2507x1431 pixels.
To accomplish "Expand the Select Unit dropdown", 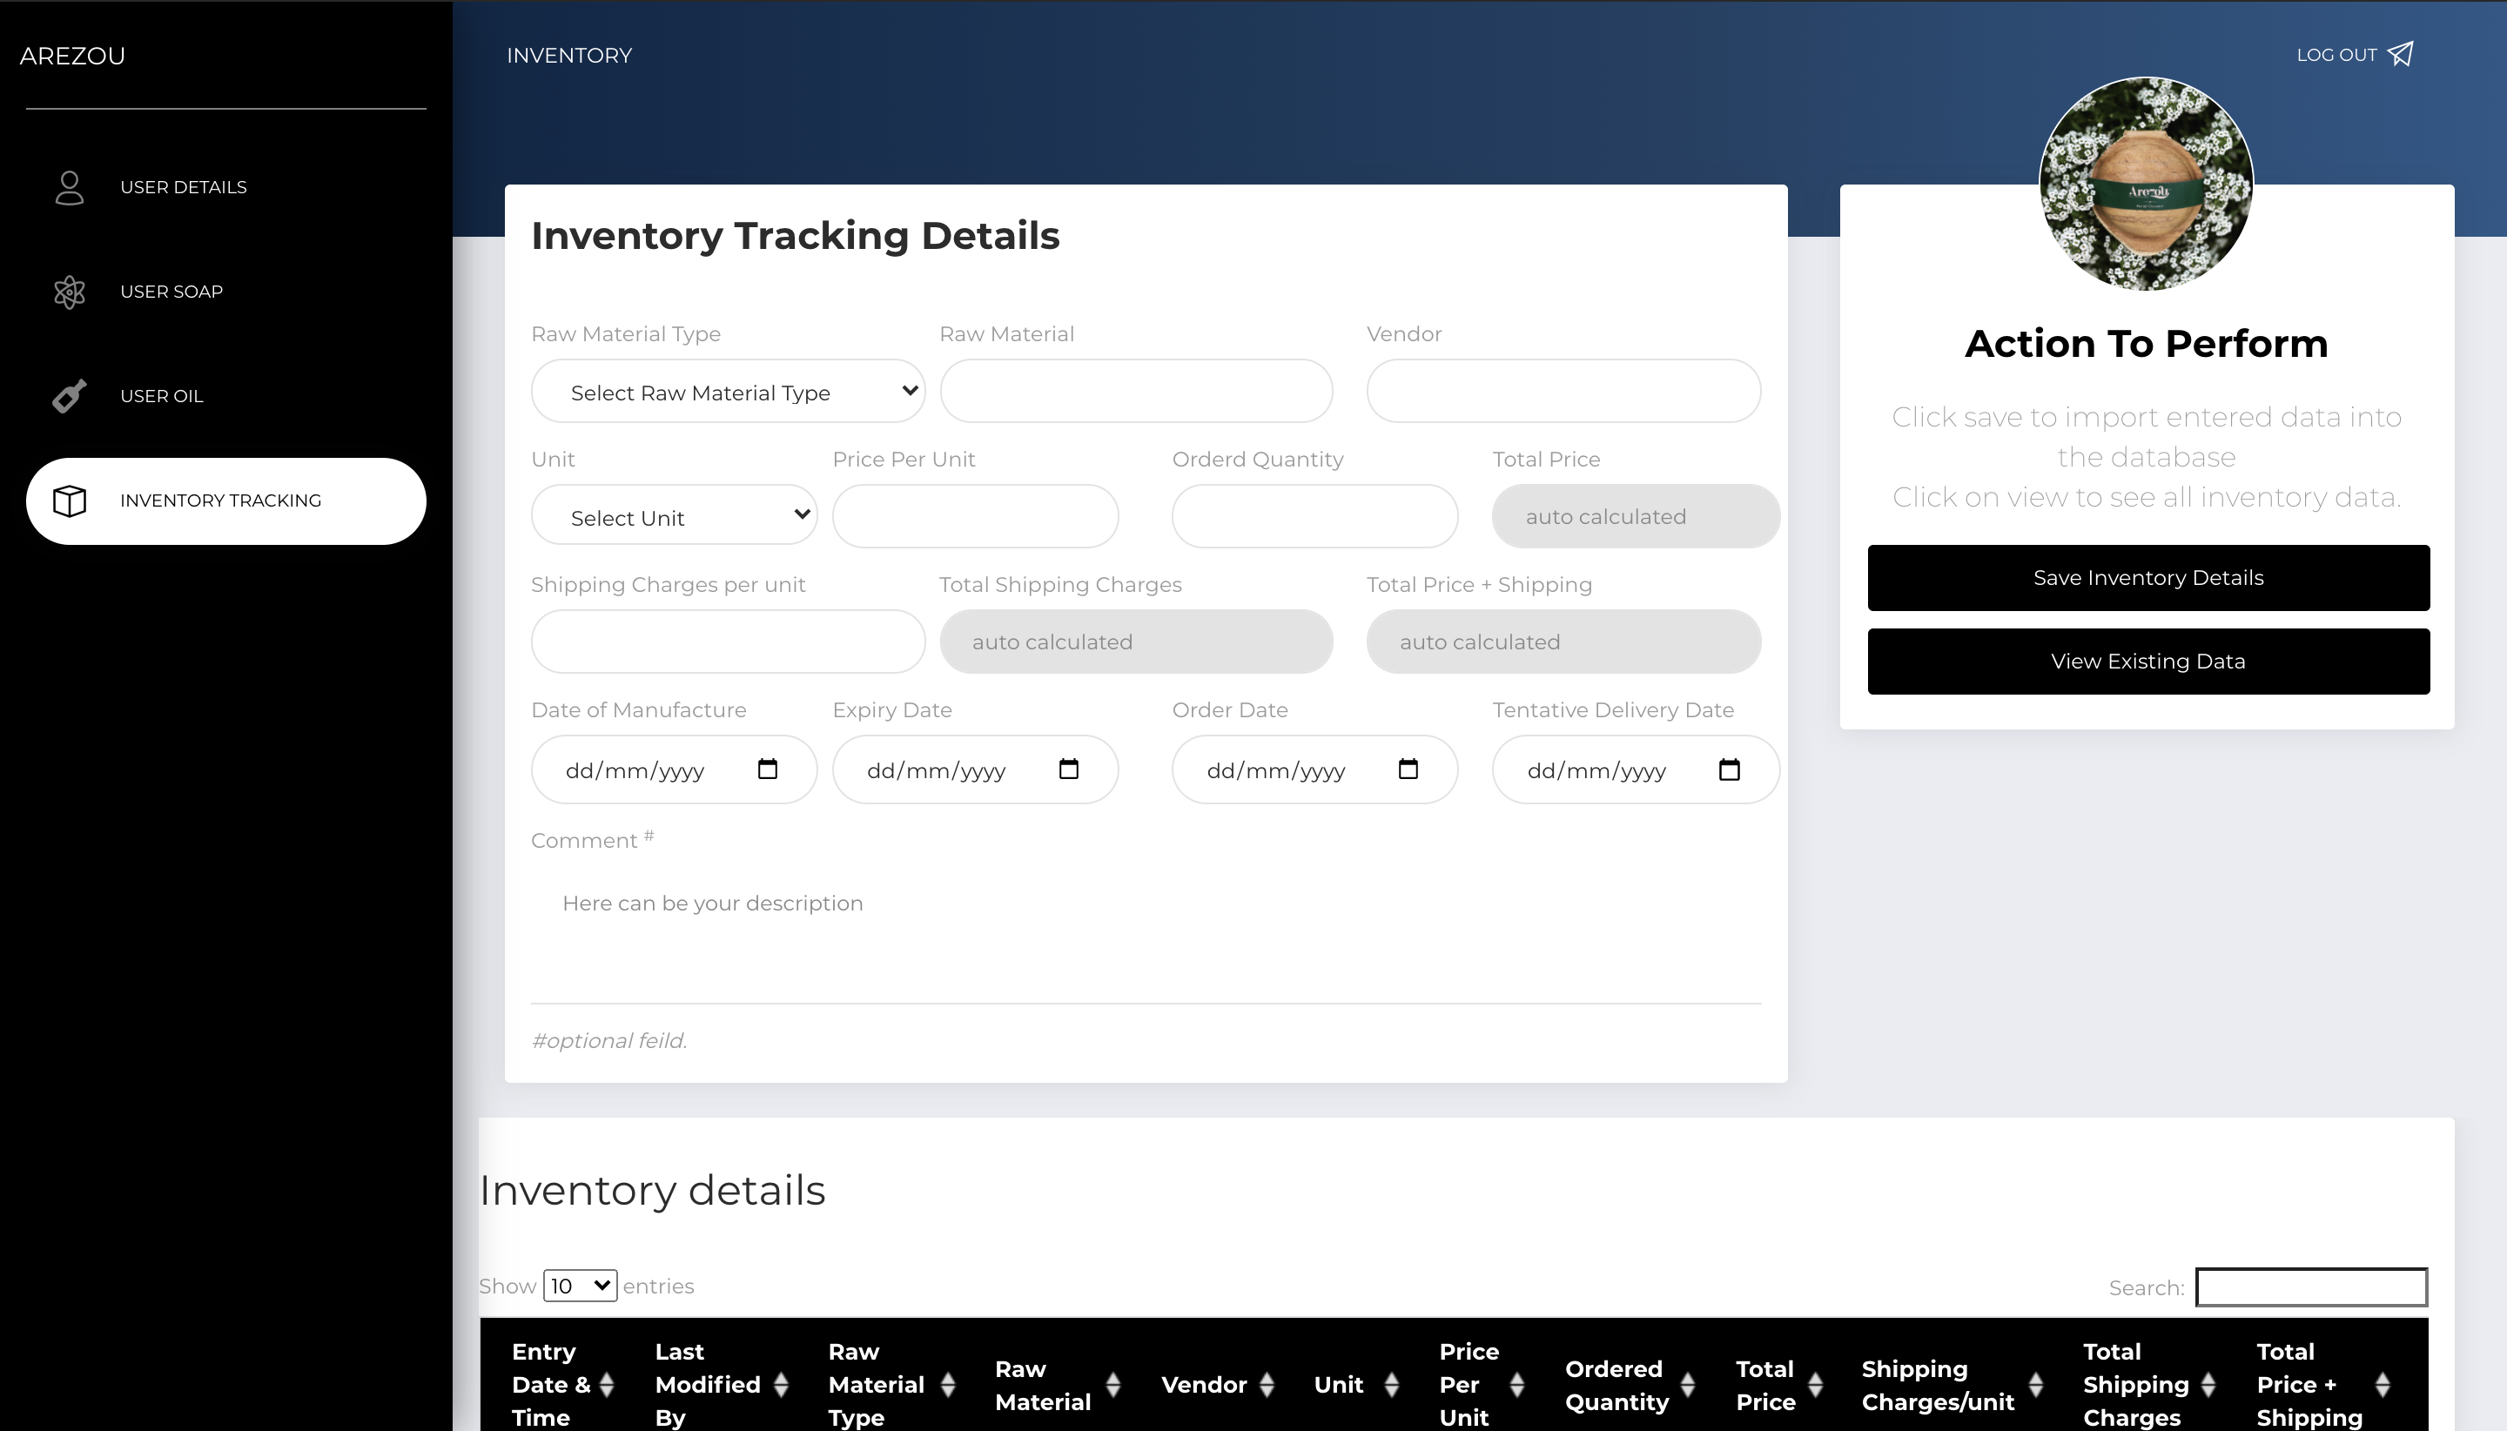I will coord(674,516).
